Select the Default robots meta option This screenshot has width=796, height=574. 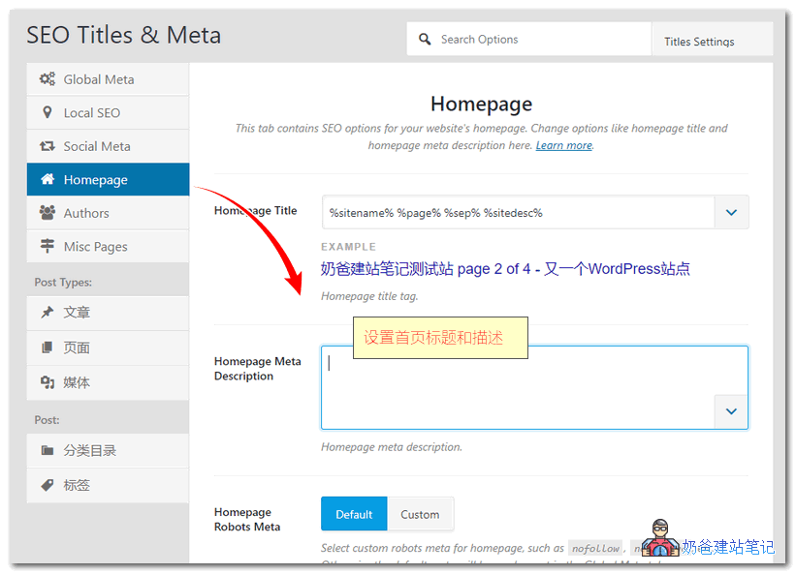354,514
